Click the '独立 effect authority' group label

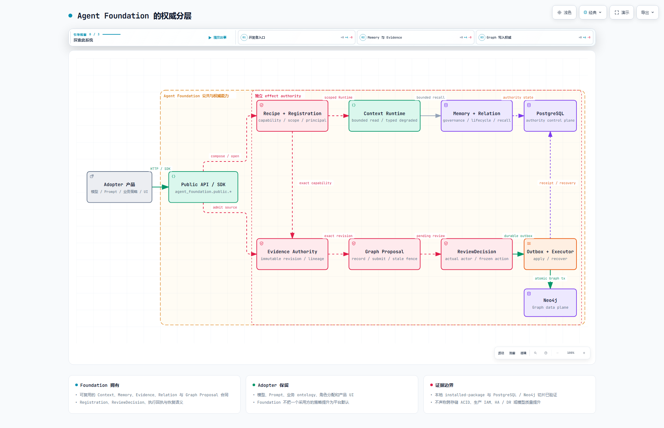(278, 96)
